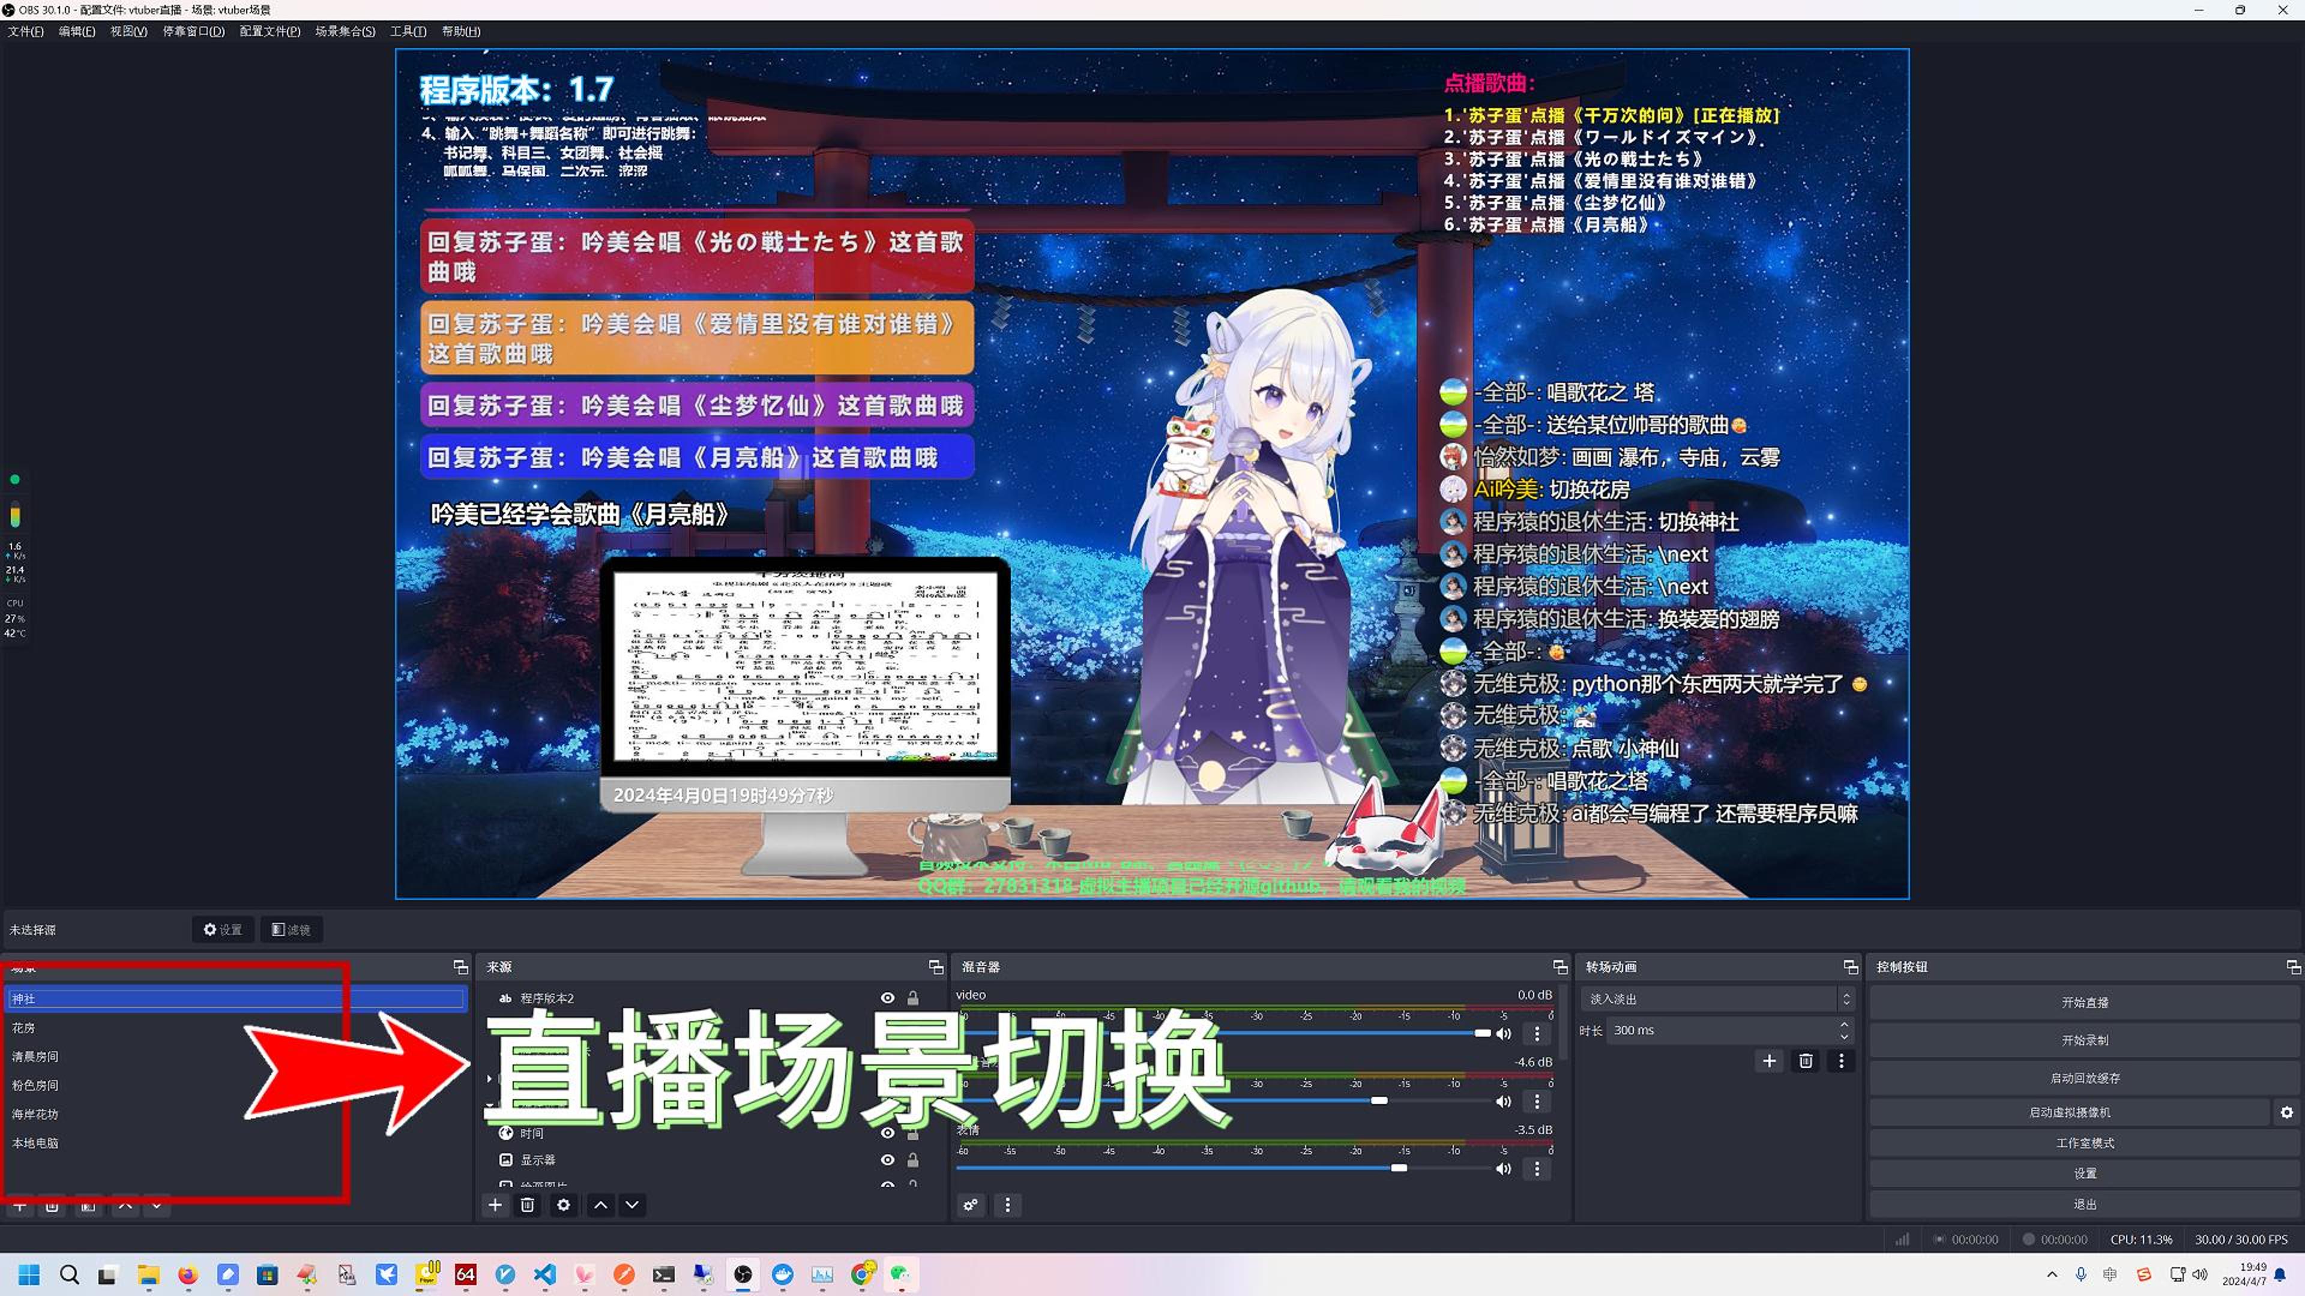2305x1296 pixels.
Task: Open the mixer panel three-dot menu at the bottom
Action: [x=1008, y=1205]
